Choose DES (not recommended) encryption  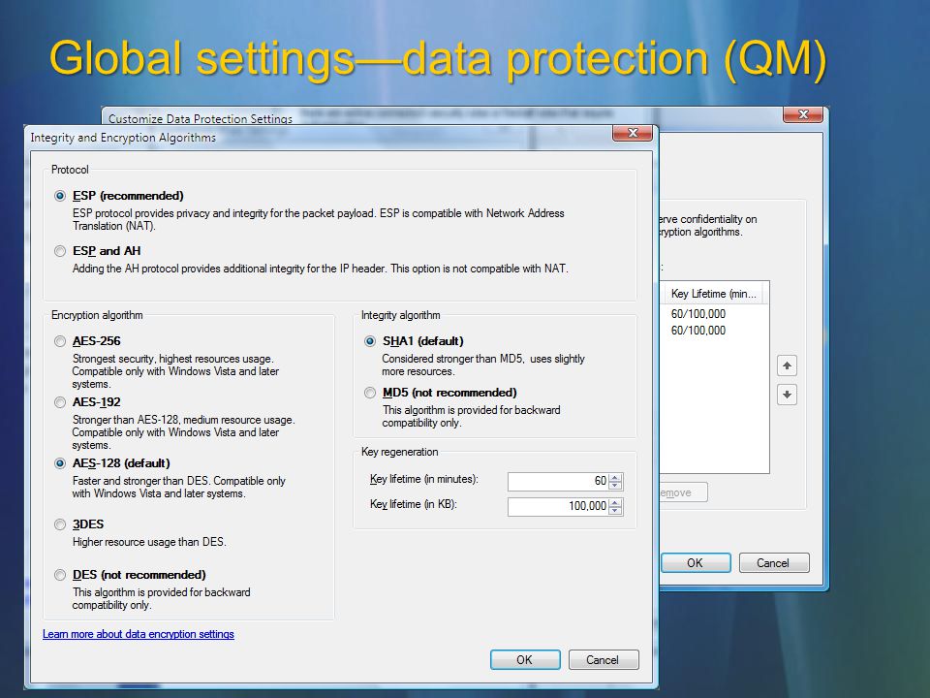(60, 575)
